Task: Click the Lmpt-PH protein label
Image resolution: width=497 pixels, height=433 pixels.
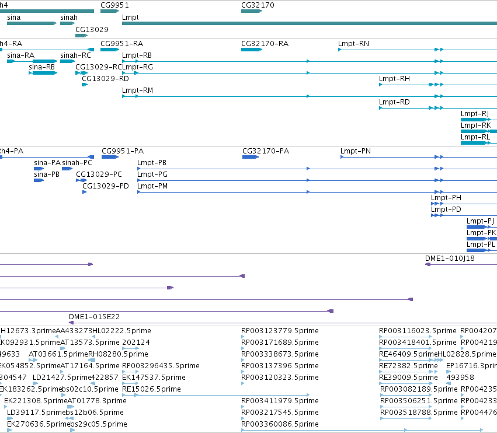Action: [446, 198]
